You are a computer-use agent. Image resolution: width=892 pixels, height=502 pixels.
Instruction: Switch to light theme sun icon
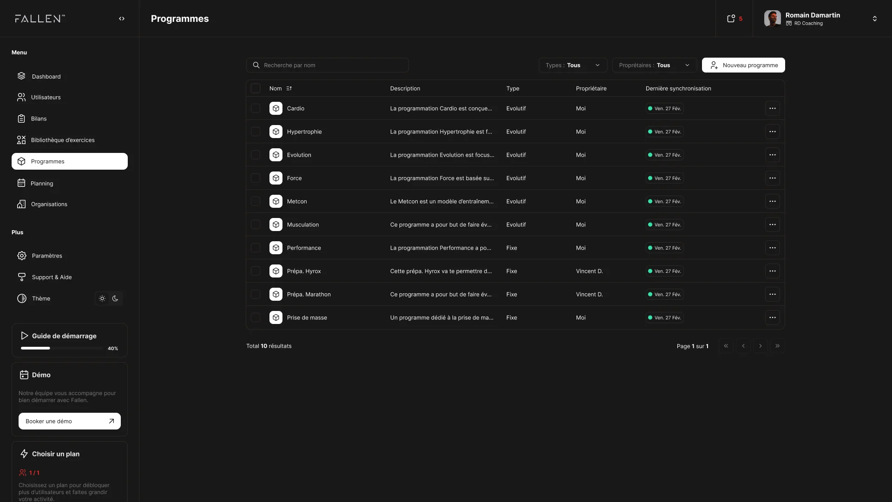102,298
